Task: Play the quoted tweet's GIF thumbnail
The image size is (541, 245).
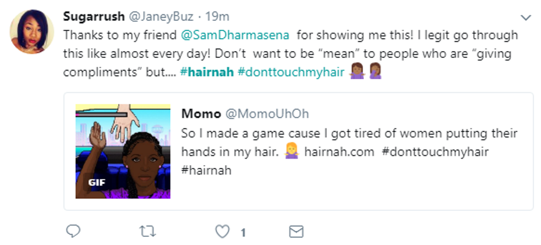Action: [x=123, y=151]
